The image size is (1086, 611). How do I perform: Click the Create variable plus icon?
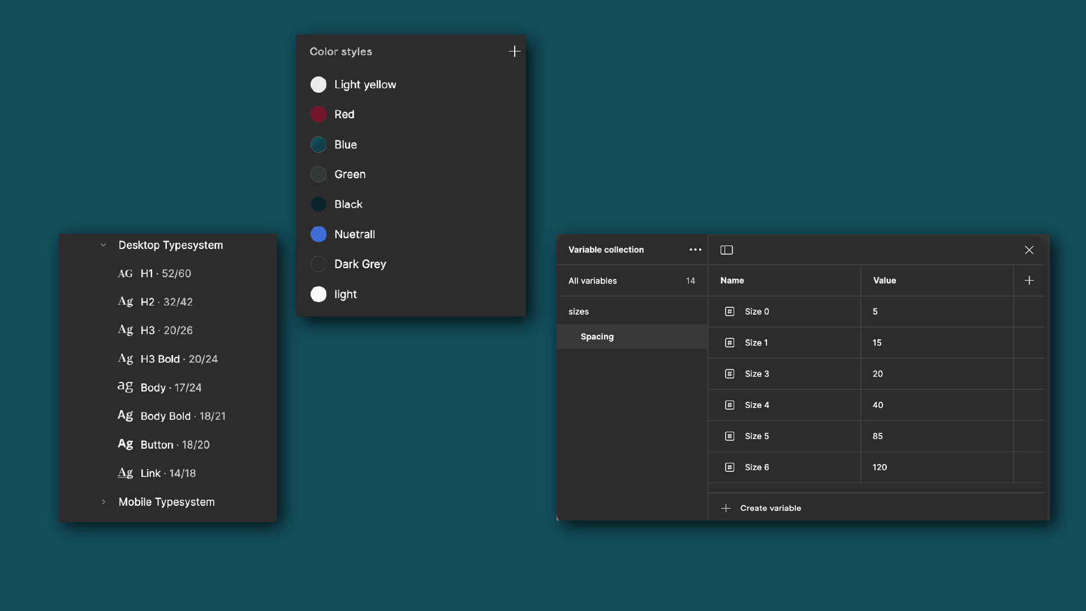pos(726,508)
